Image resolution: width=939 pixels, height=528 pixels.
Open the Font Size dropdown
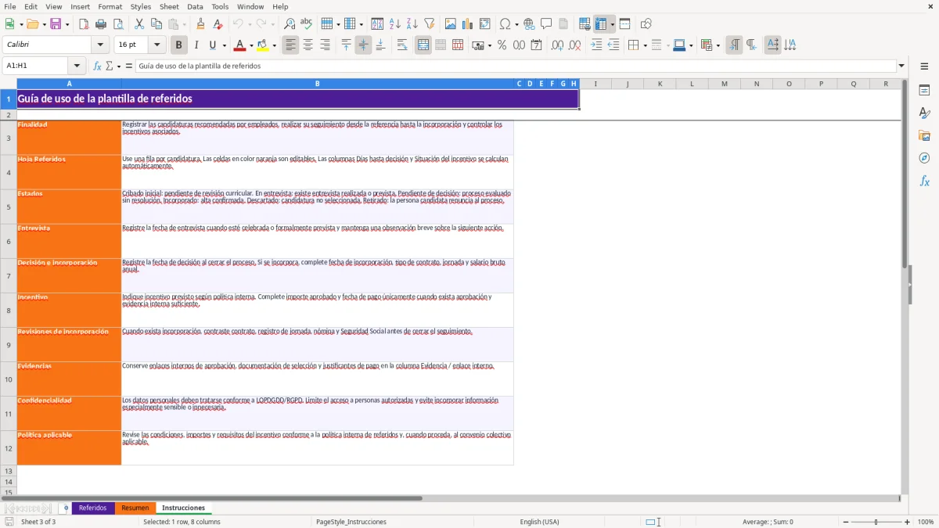(156, 45)
